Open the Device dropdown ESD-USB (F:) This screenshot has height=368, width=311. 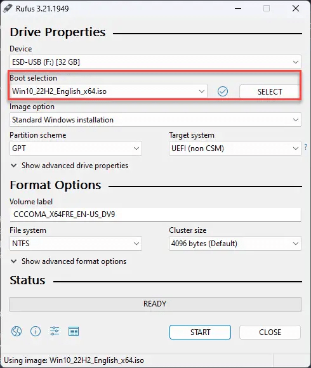155,62
